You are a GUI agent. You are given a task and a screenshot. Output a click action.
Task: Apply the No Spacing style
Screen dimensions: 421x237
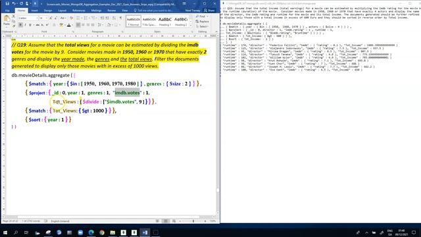click(149, 21)
